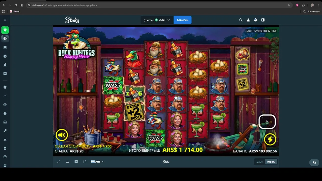Select the Играть real play mode

pyautogui.click(x=271, y=162)
